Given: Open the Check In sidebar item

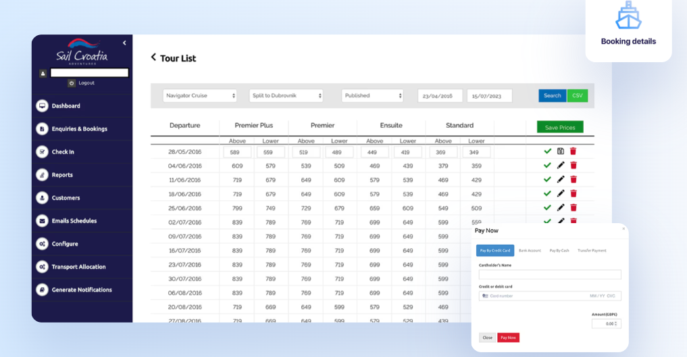Looking at the screenshot, I should pyautogui.click(x=63, y=152).
